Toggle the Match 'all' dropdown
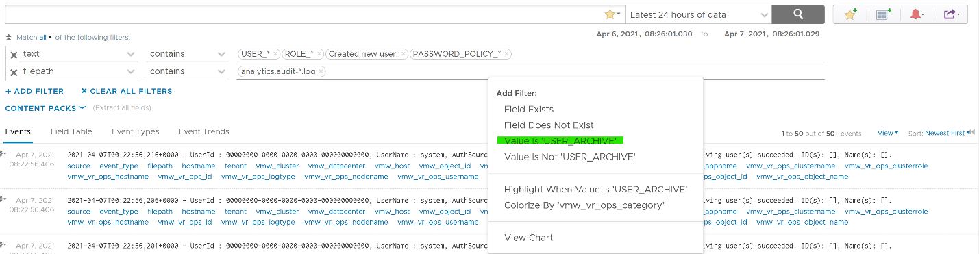Viewport: 979px width, 254px height. pos(45,38)
